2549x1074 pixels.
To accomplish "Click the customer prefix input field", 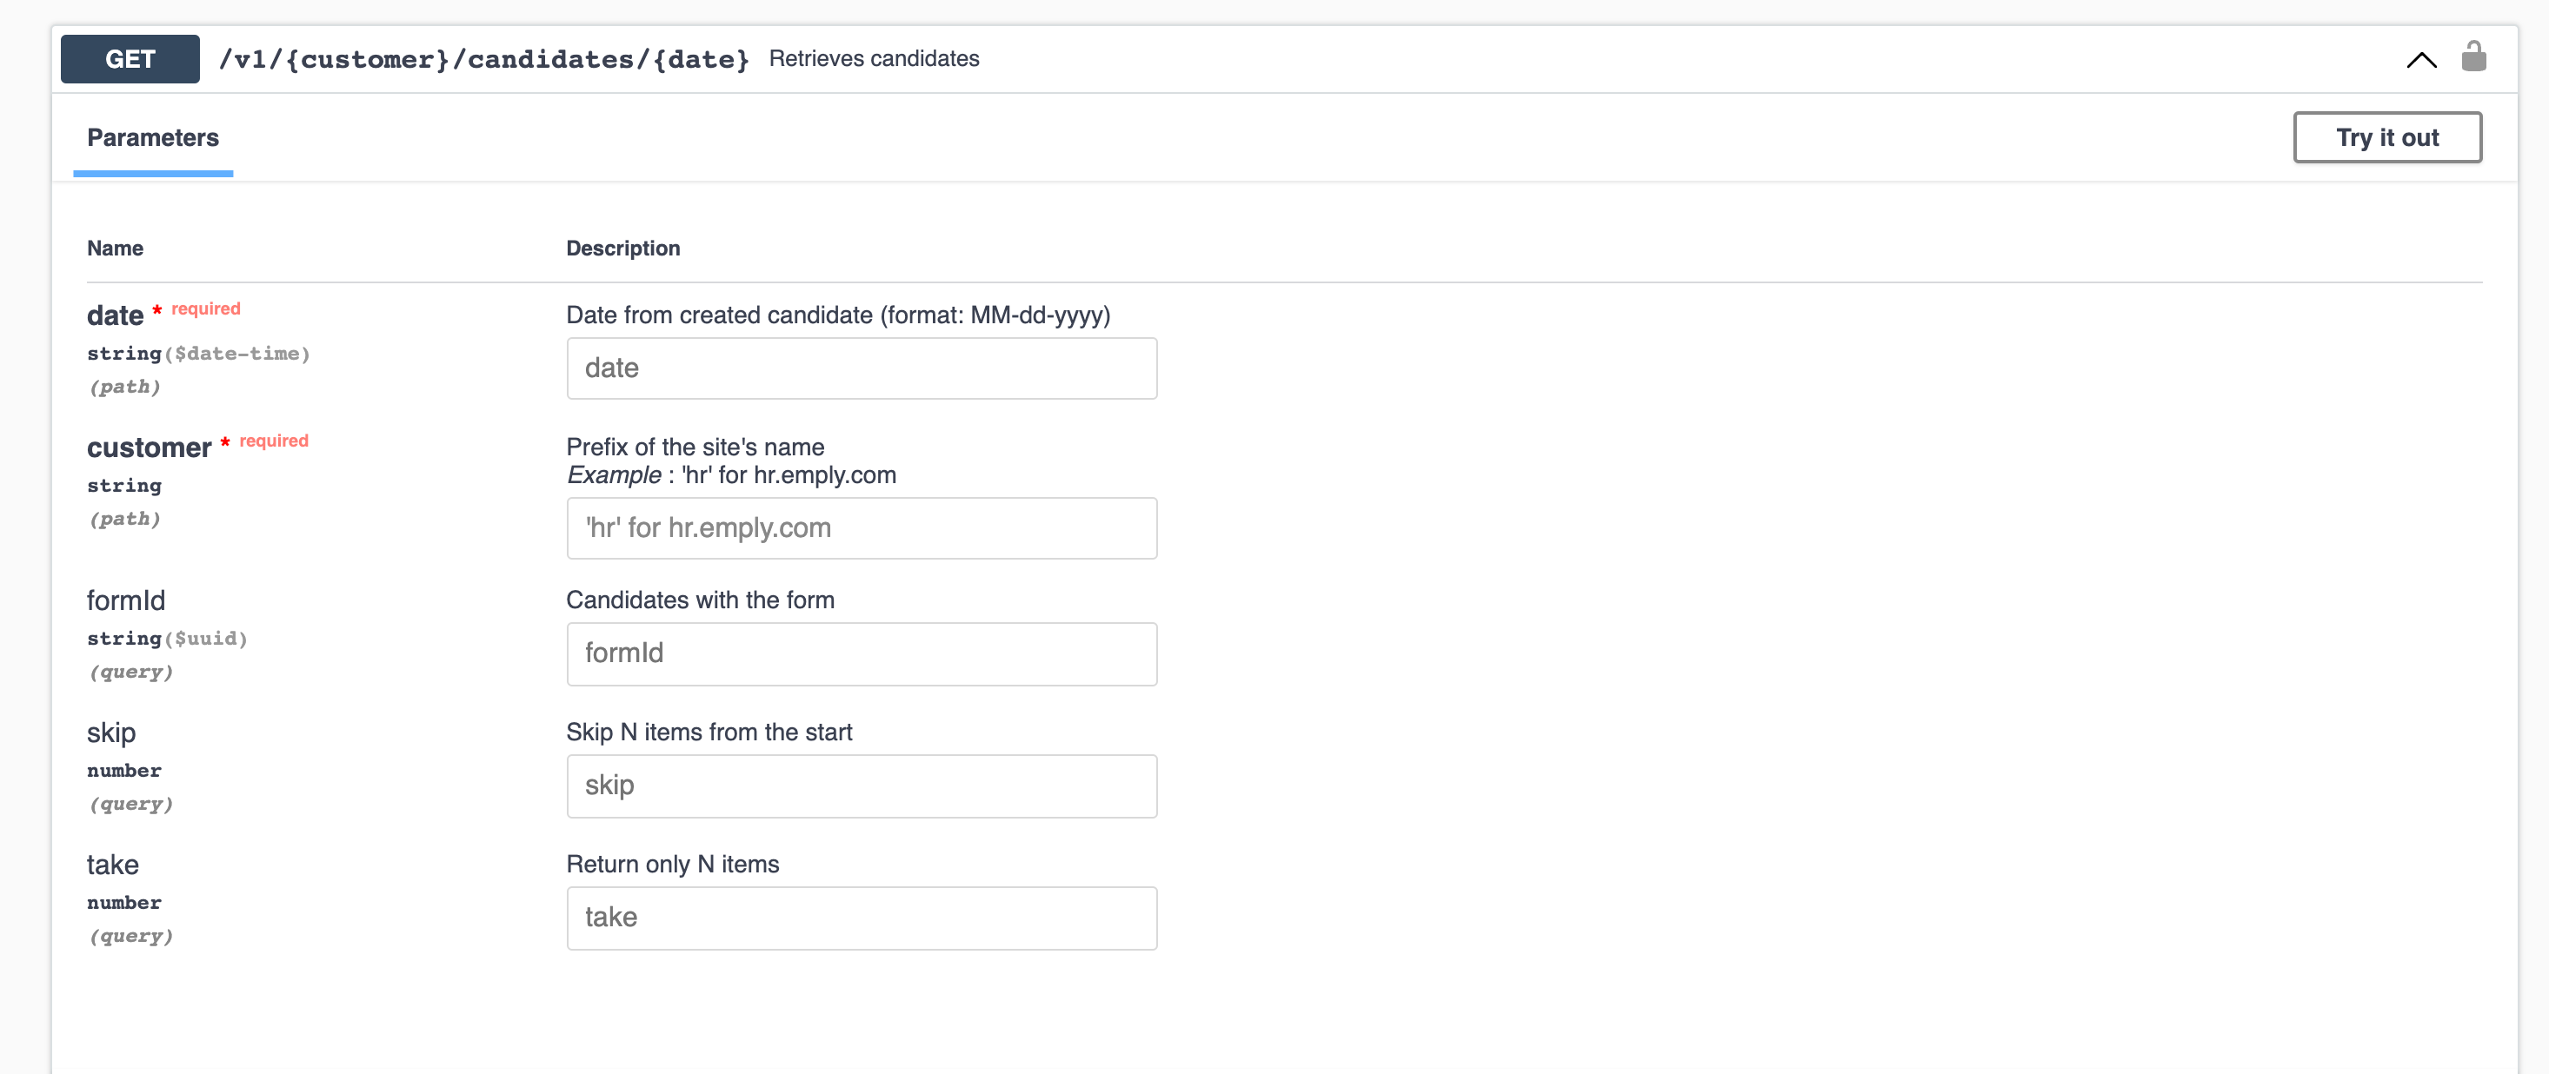I will (x=861, y=528).
